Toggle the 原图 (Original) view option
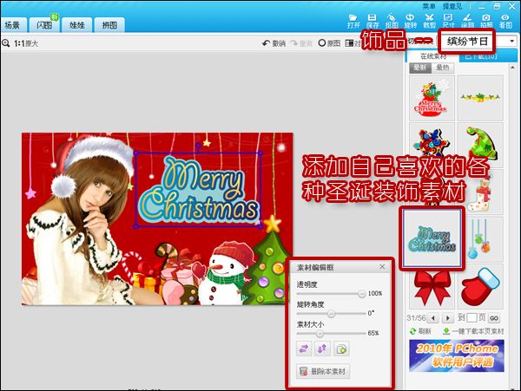 [329, 42]
